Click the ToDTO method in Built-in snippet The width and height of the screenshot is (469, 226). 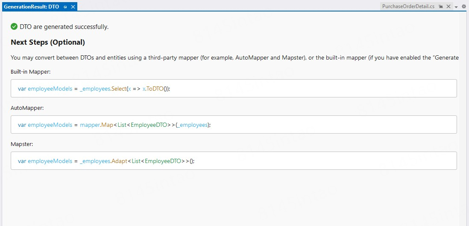[x=155, y=89]
